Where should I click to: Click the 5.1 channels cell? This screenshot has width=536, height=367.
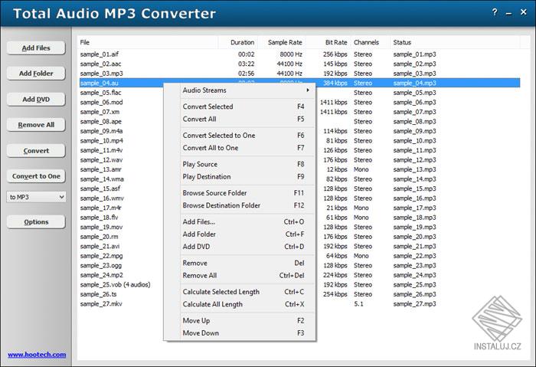point(359,303)
